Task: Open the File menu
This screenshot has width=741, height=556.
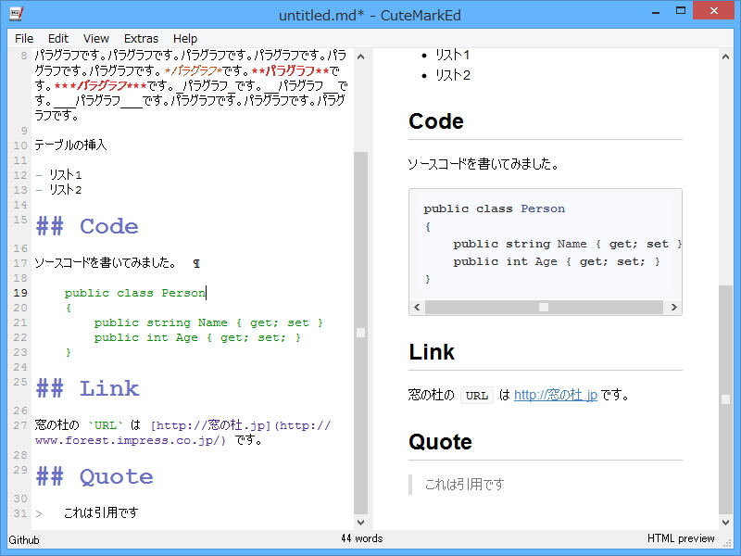Action: coord(23,38)
